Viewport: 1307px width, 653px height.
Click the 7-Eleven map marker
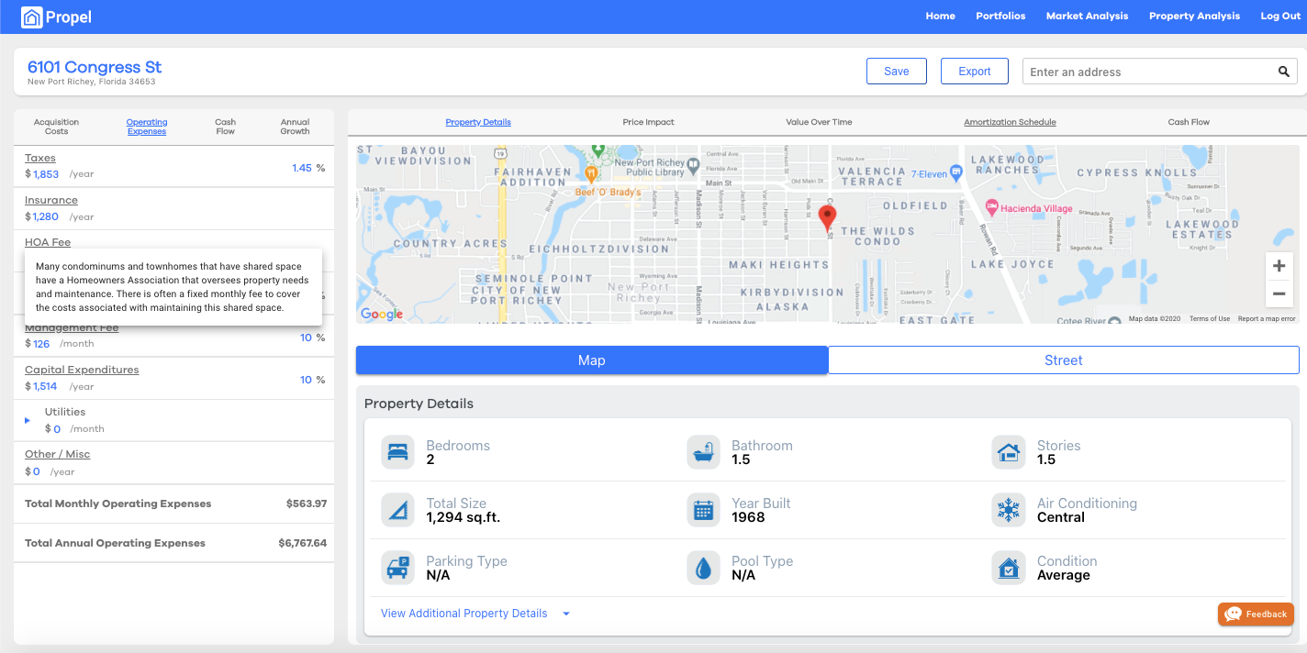(x=955, y=171)
